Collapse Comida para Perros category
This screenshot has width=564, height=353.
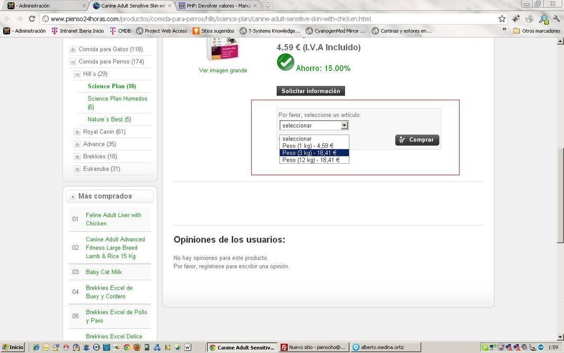[x=73, y=62]
